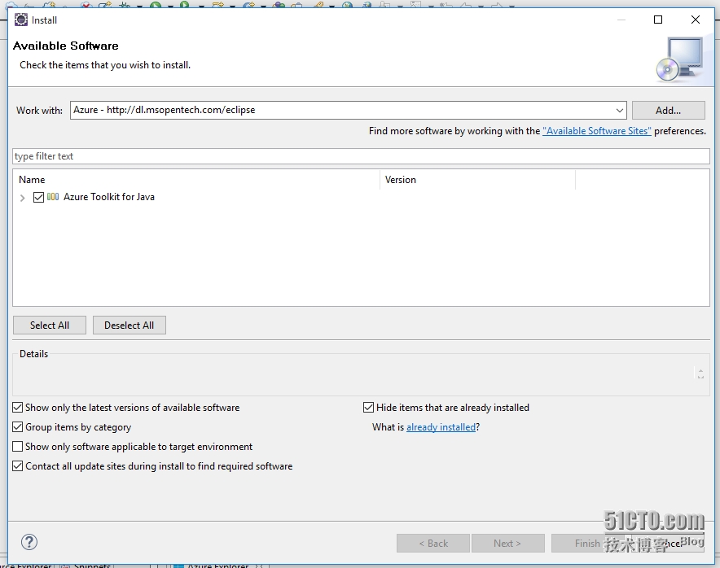Click the Version column header
Image resolution: width=720 pixels, height=568 pixels.
pyautogui.click(x=477, y=180)
